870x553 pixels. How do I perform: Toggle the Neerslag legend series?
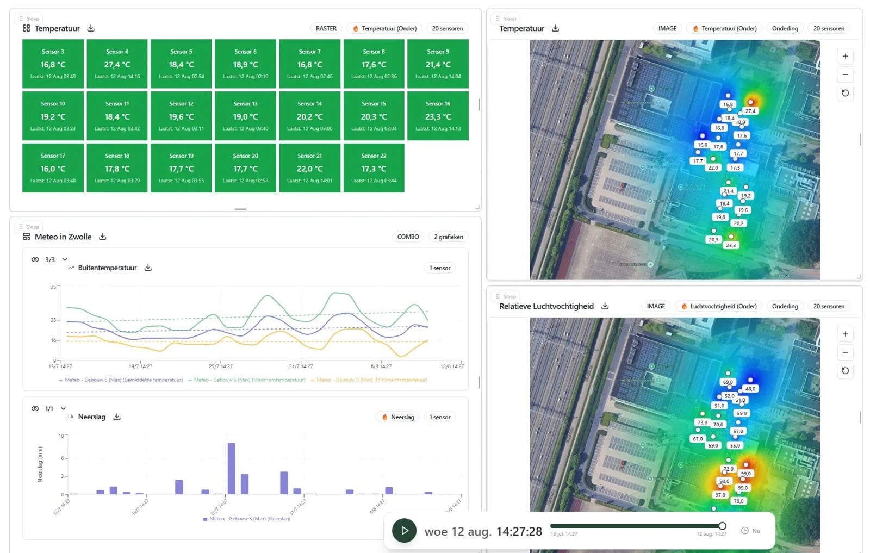pos(246,519)
